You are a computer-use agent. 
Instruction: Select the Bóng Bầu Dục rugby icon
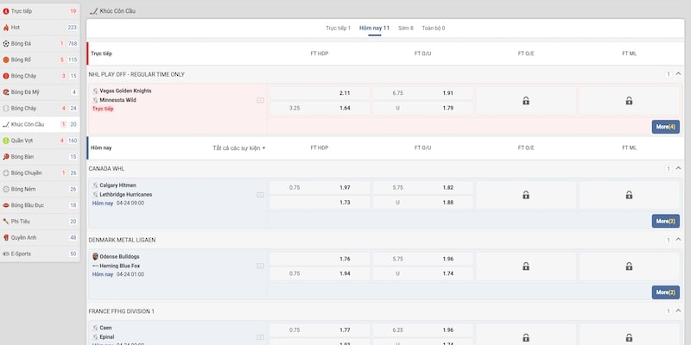point(6,205)
